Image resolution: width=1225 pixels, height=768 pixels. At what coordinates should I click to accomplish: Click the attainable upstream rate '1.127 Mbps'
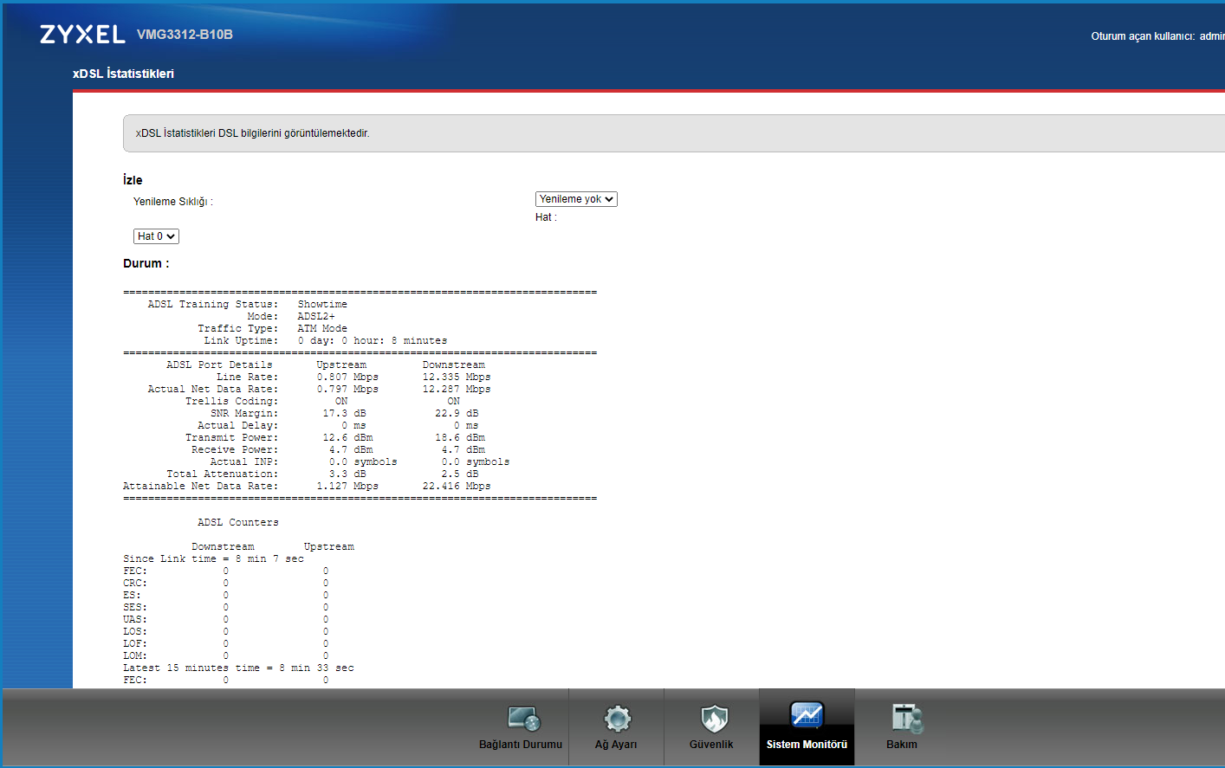[x=347, y=487]
